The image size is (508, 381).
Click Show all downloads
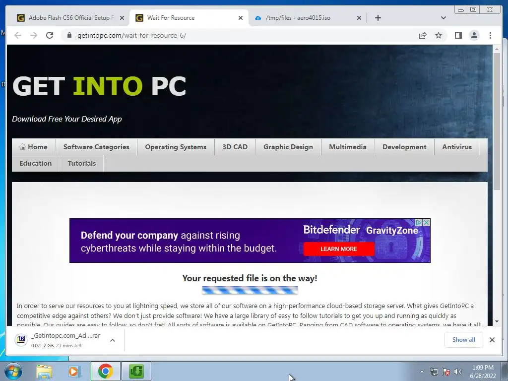click(x=464, y=339)
